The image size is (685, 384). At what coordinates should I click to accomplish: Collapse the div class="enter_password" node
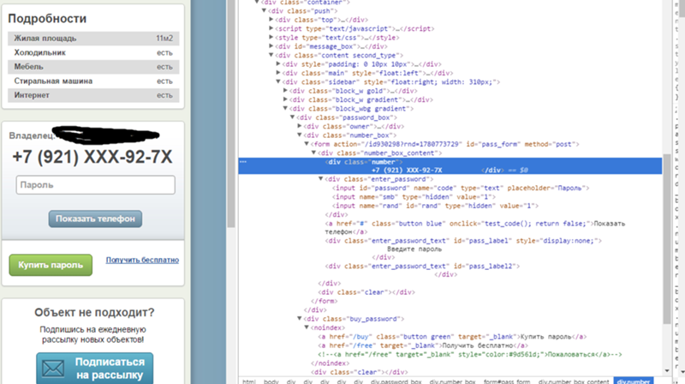(320, 179)
